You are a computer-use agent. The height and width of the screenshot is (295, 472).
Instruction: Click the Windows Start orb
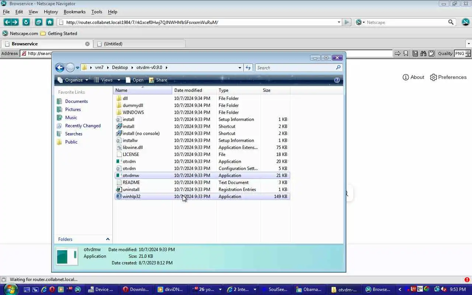[11, 289]
